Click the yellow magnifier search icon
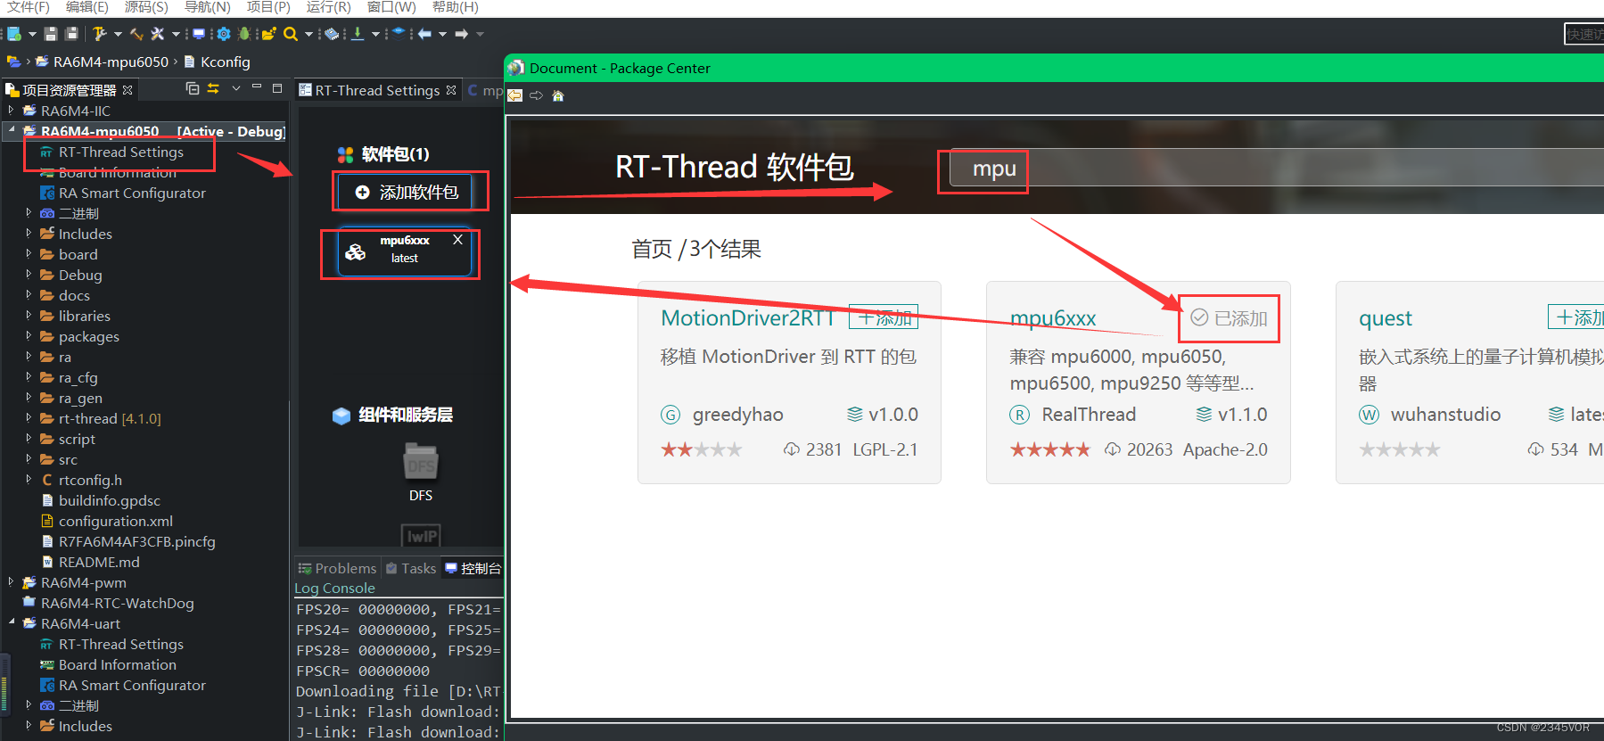1604x741 pixels. coord(291,34)
